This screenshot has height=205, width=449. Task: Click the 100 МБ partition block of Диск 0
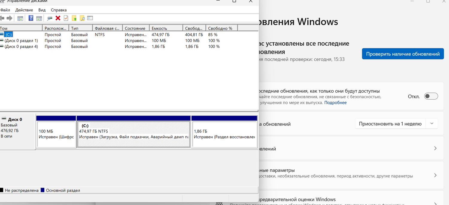coord(56,134)
